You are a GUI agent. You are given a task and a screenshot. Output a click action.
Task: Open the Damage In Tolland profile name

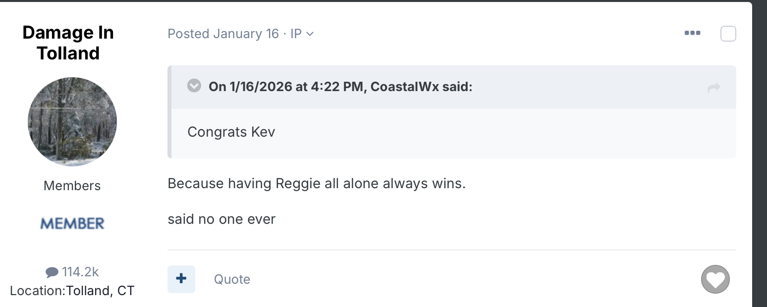(68, 43)
